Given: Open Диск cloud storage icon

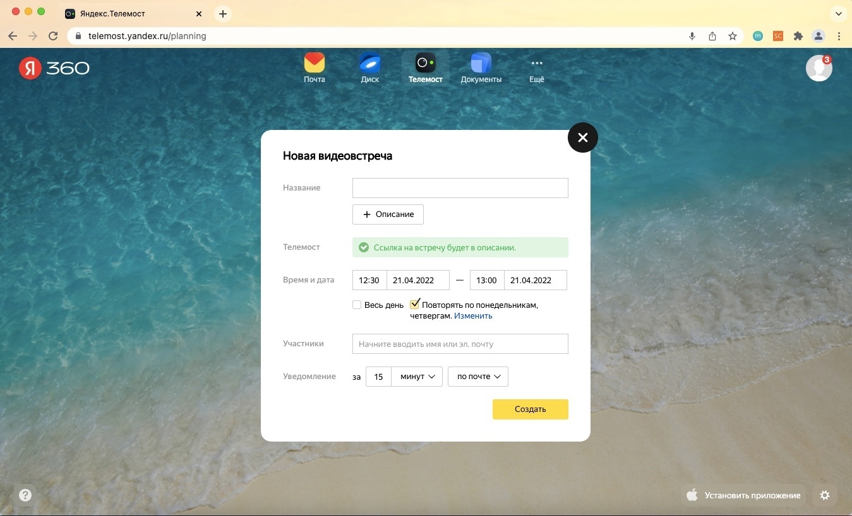Looking at the screenshot, I should click(x=370, y=68).
